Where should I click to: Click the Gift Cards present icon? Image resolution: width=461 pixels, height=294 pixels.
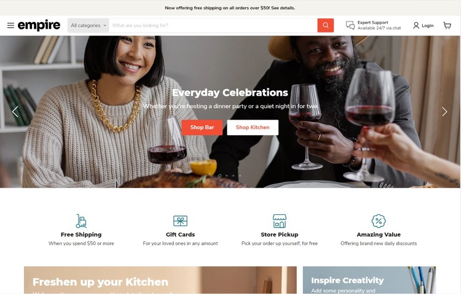tap(180, 221)
